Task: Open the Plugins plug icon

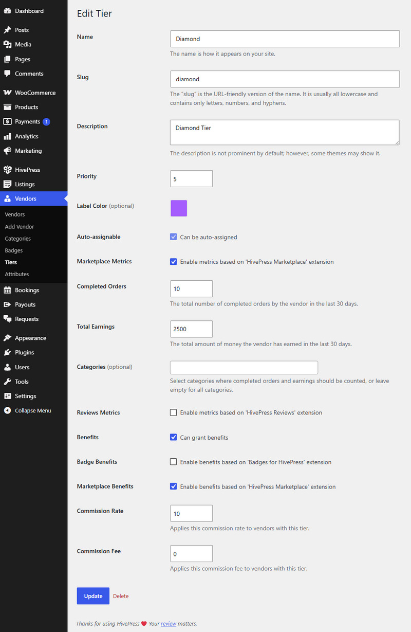Action: tap(7, 353)
